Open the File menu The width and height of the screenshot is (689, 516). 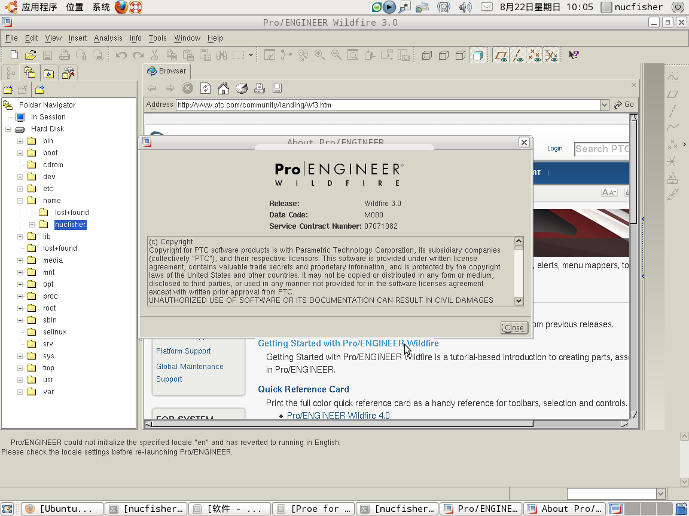click(x=11, y=38)
